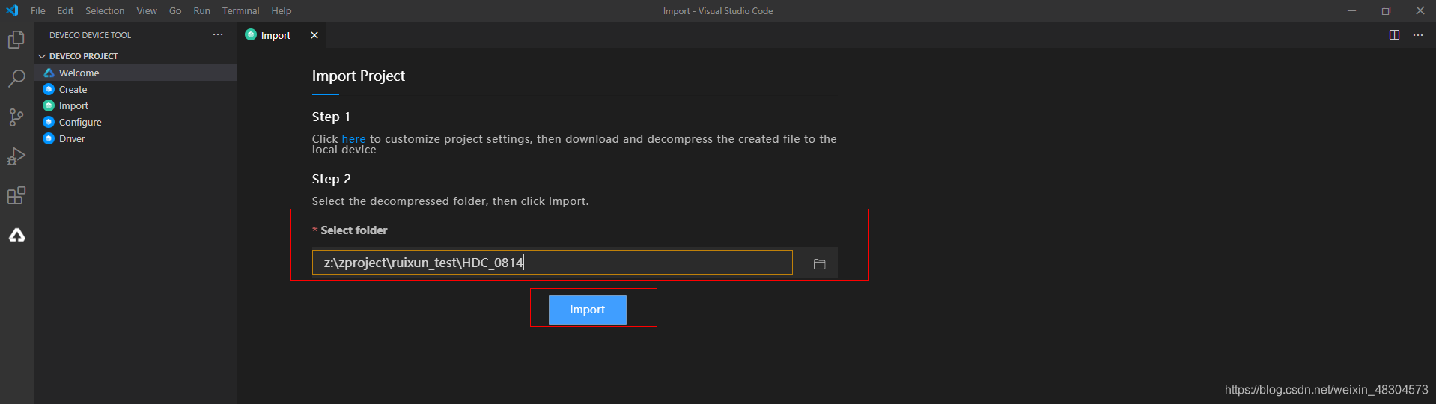Click the VS Code logo icon
1436x404 pixels.
12,10
